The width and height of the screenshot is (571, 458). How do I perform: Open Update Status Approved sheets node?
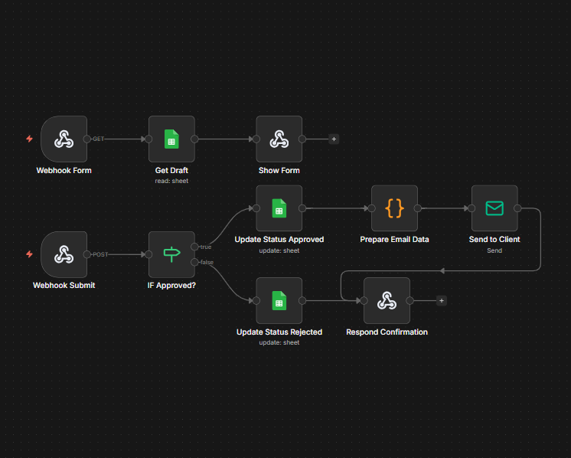coord(279,208)
